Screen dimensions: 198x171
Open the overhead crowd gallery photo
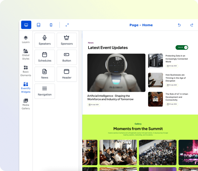pyautogui.click(x=158, y=152)
